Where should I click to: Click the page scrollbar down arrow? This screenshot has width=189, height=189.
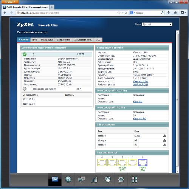click(177, 171)
